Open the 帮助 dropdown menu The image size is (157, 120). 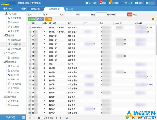click(x=139, y=3)
